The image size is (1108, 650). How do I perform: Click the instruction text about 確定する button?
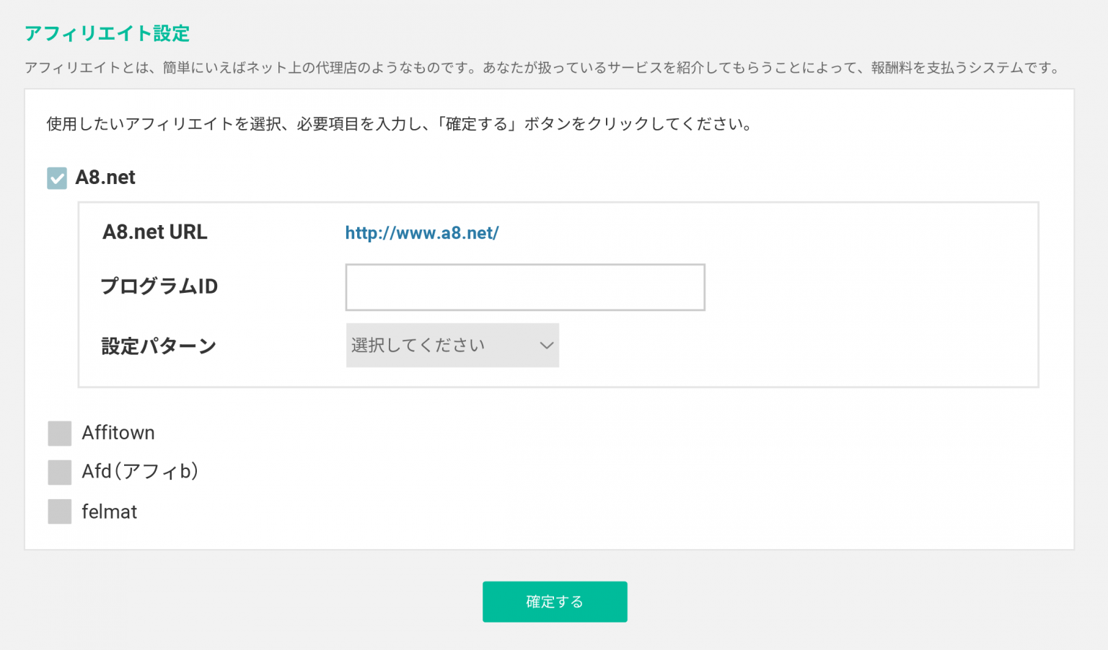point(400,124)
